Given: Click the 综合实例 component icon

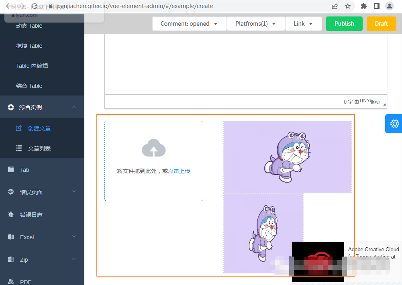Looking at the screenshot, I should [10, 107].
